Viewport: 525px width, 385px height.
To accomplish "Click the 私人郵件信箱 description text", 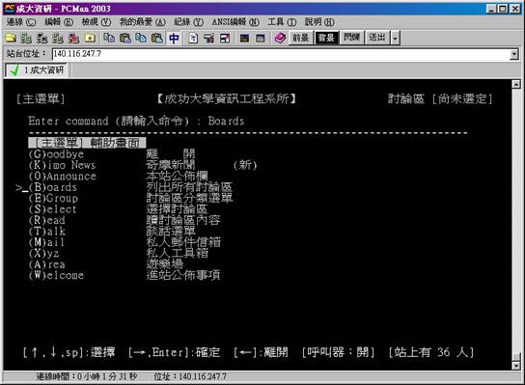I will tap(183, 242).
